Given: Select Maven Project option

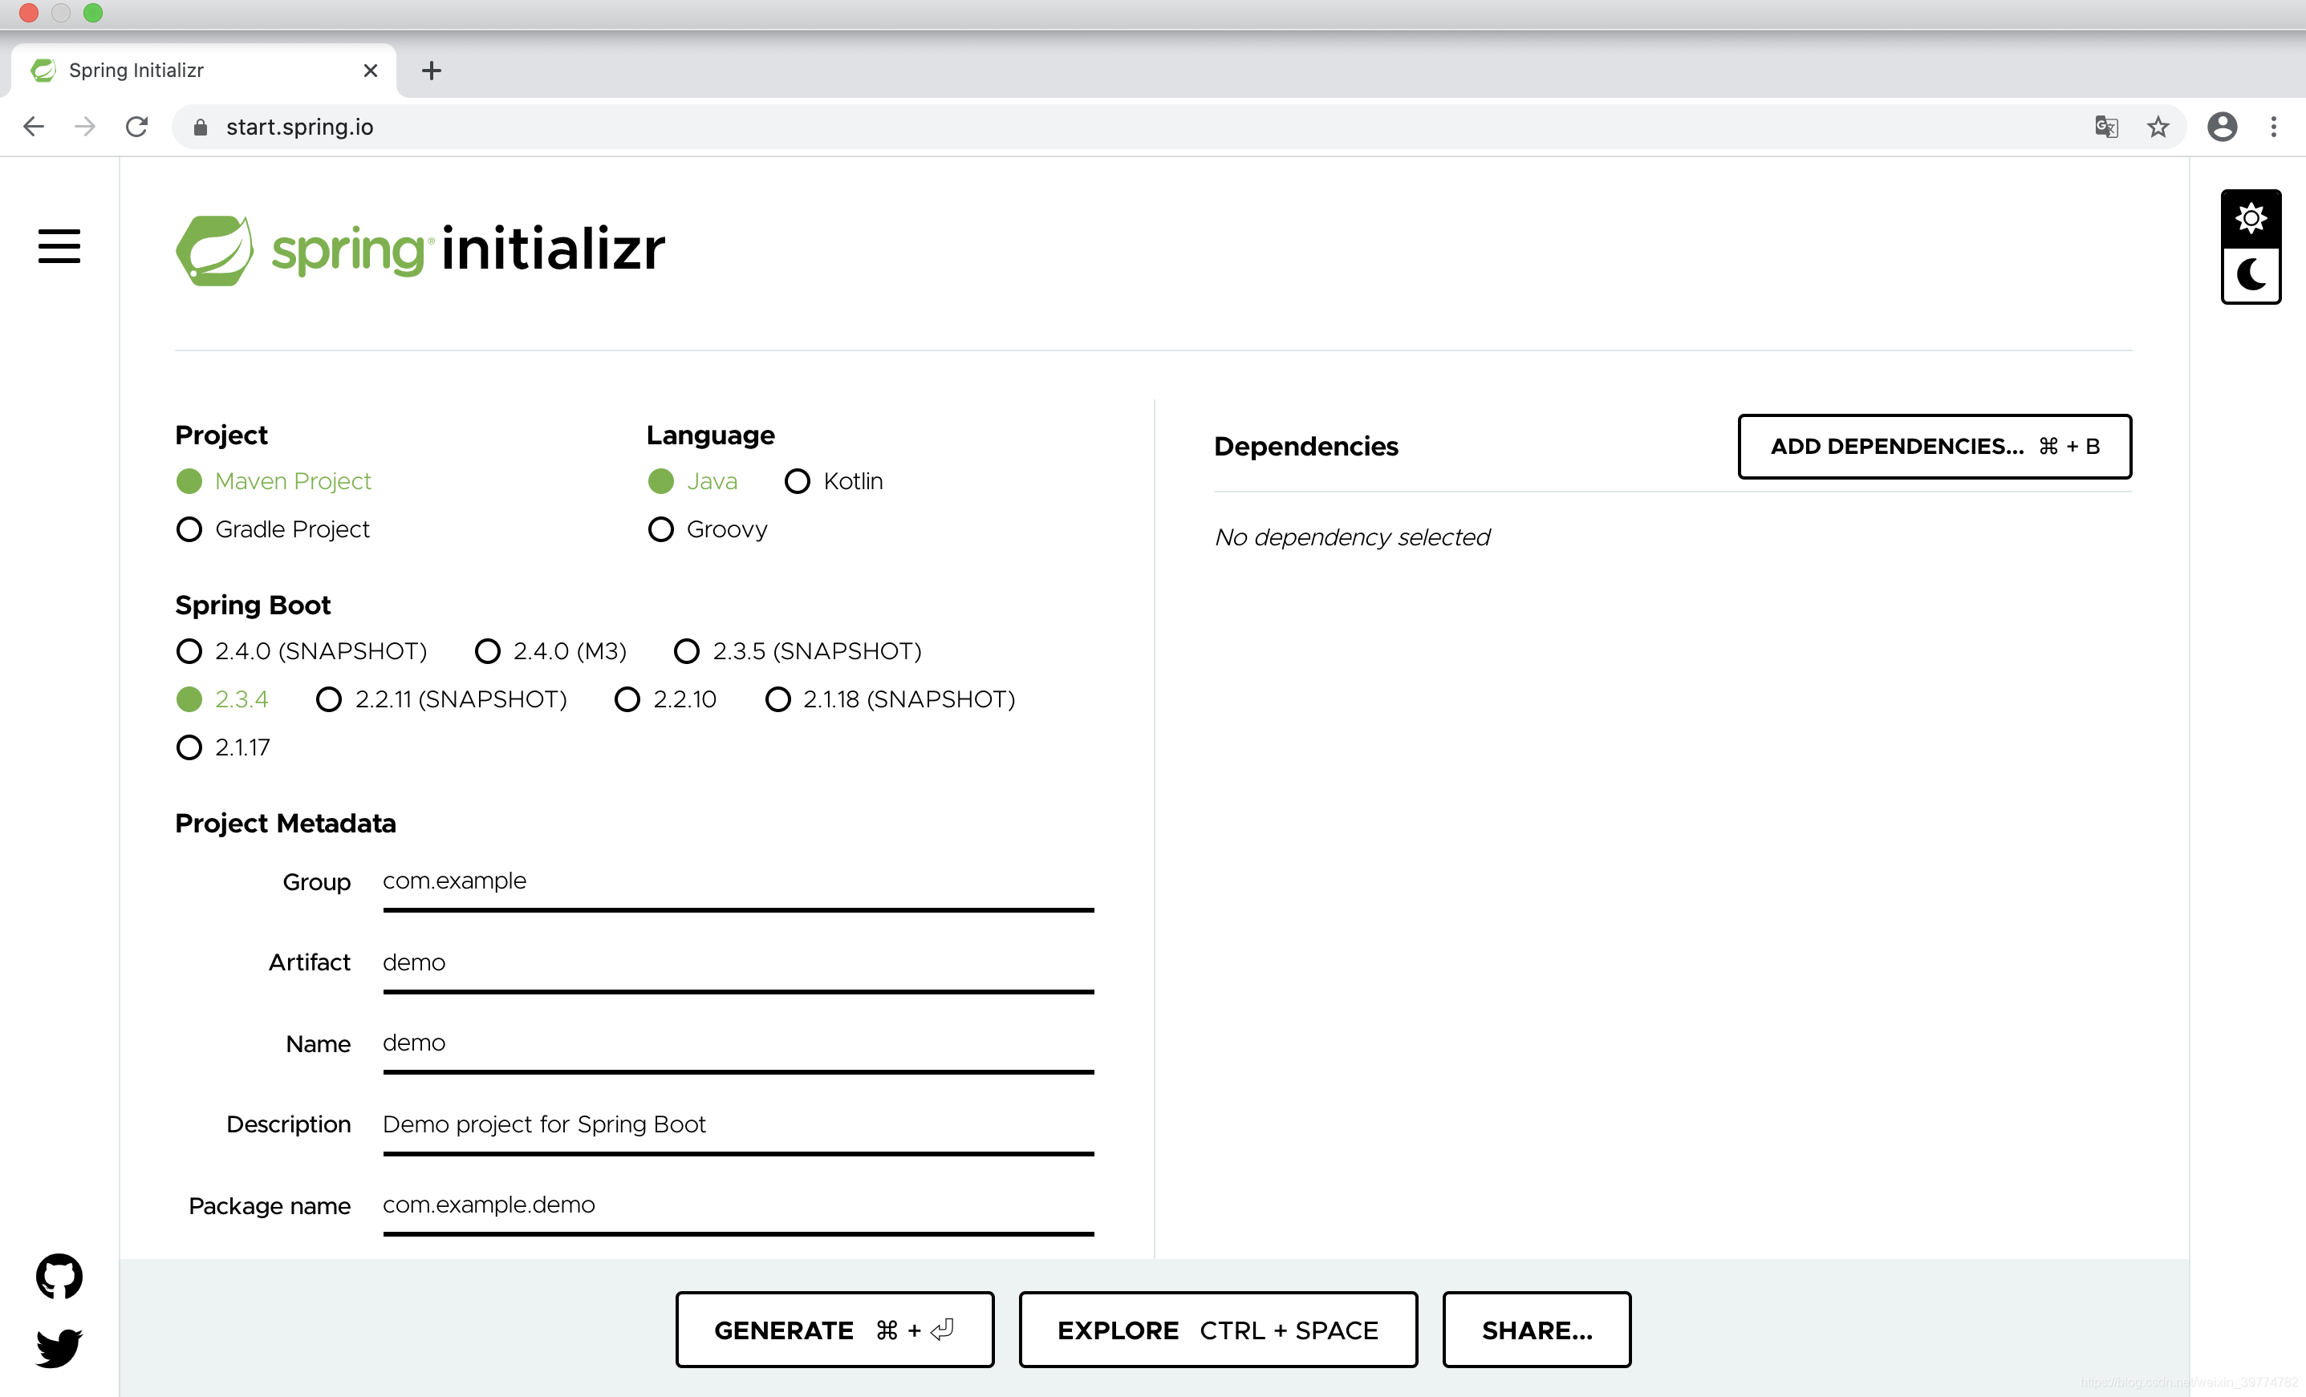Looking at the screenshot, I should [x=274, y=481].
